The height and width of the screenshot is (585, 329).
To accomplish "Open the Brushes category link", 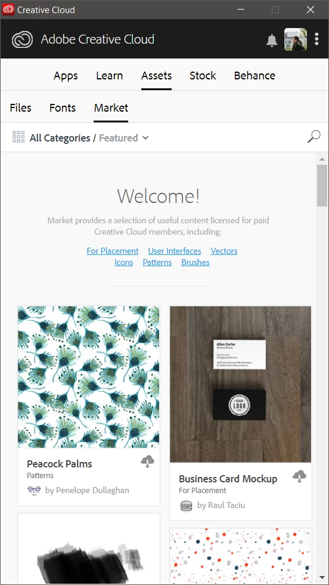I will pos(195,262).
